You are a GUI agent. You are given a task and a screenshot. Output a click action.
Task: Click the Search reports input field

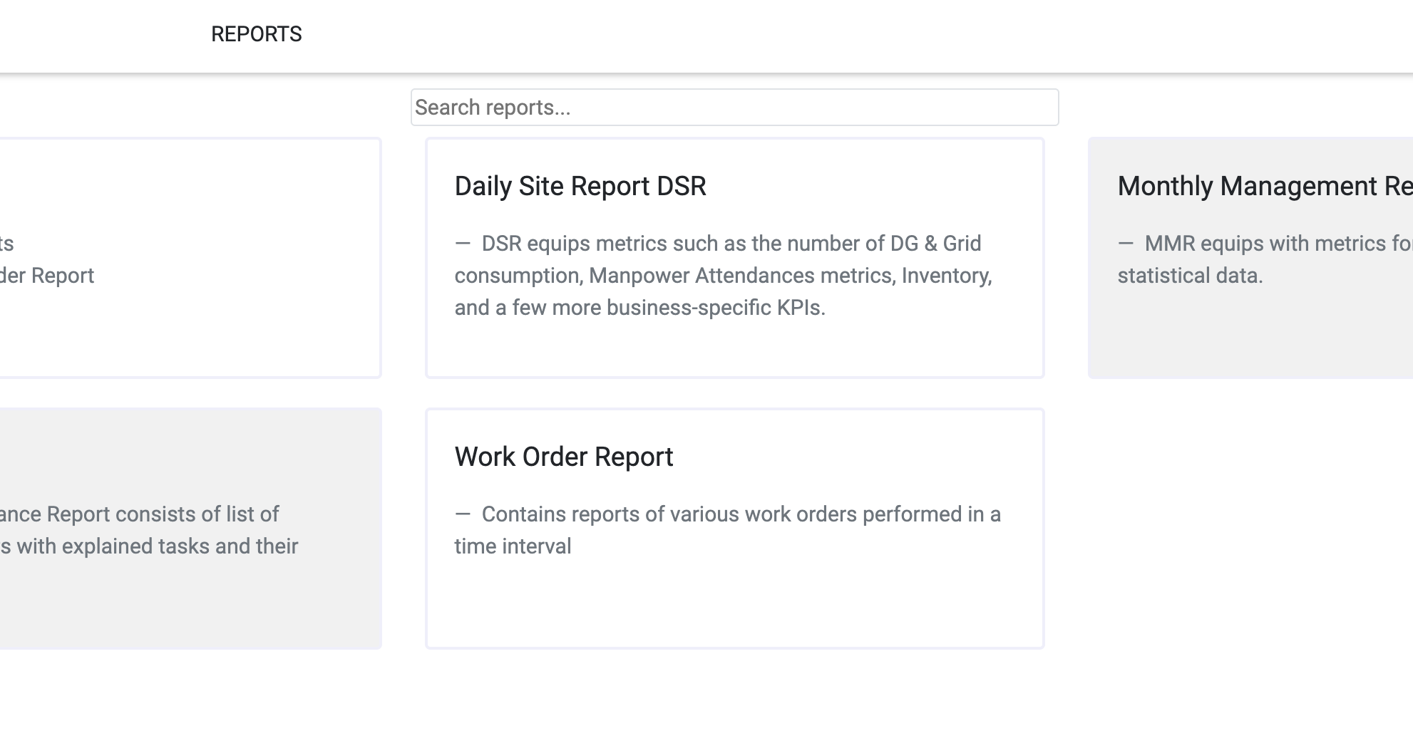pyautogui.click(x=734, y=107)
